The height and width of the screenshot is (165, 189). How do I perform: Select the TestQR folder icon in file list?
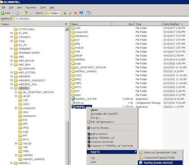pos(73,48)
